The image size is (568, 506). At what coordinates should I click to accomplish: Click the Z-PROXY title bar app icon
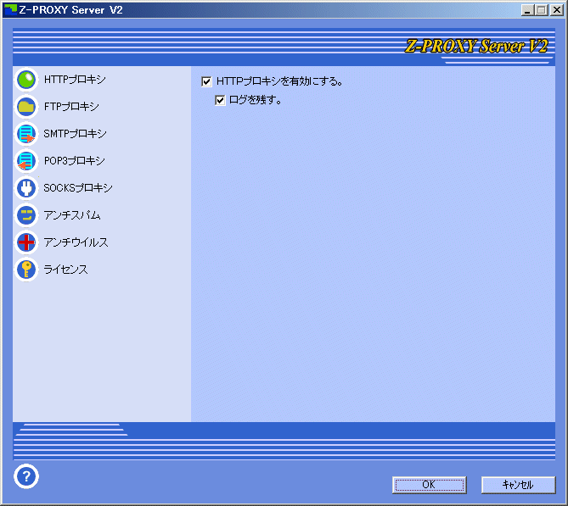10,10
